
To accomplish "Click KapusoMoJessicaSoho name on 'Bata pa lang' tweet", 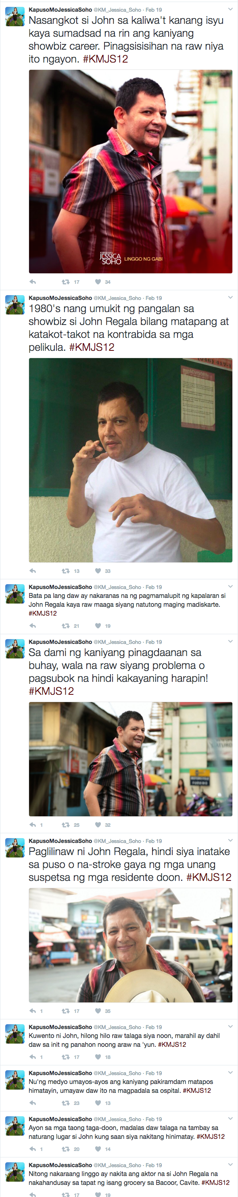I will (x=61, y=587).
